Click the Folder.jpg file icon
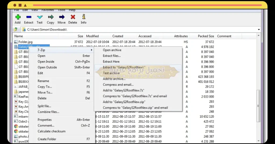The image size is (275, 144). coord(16,42)
